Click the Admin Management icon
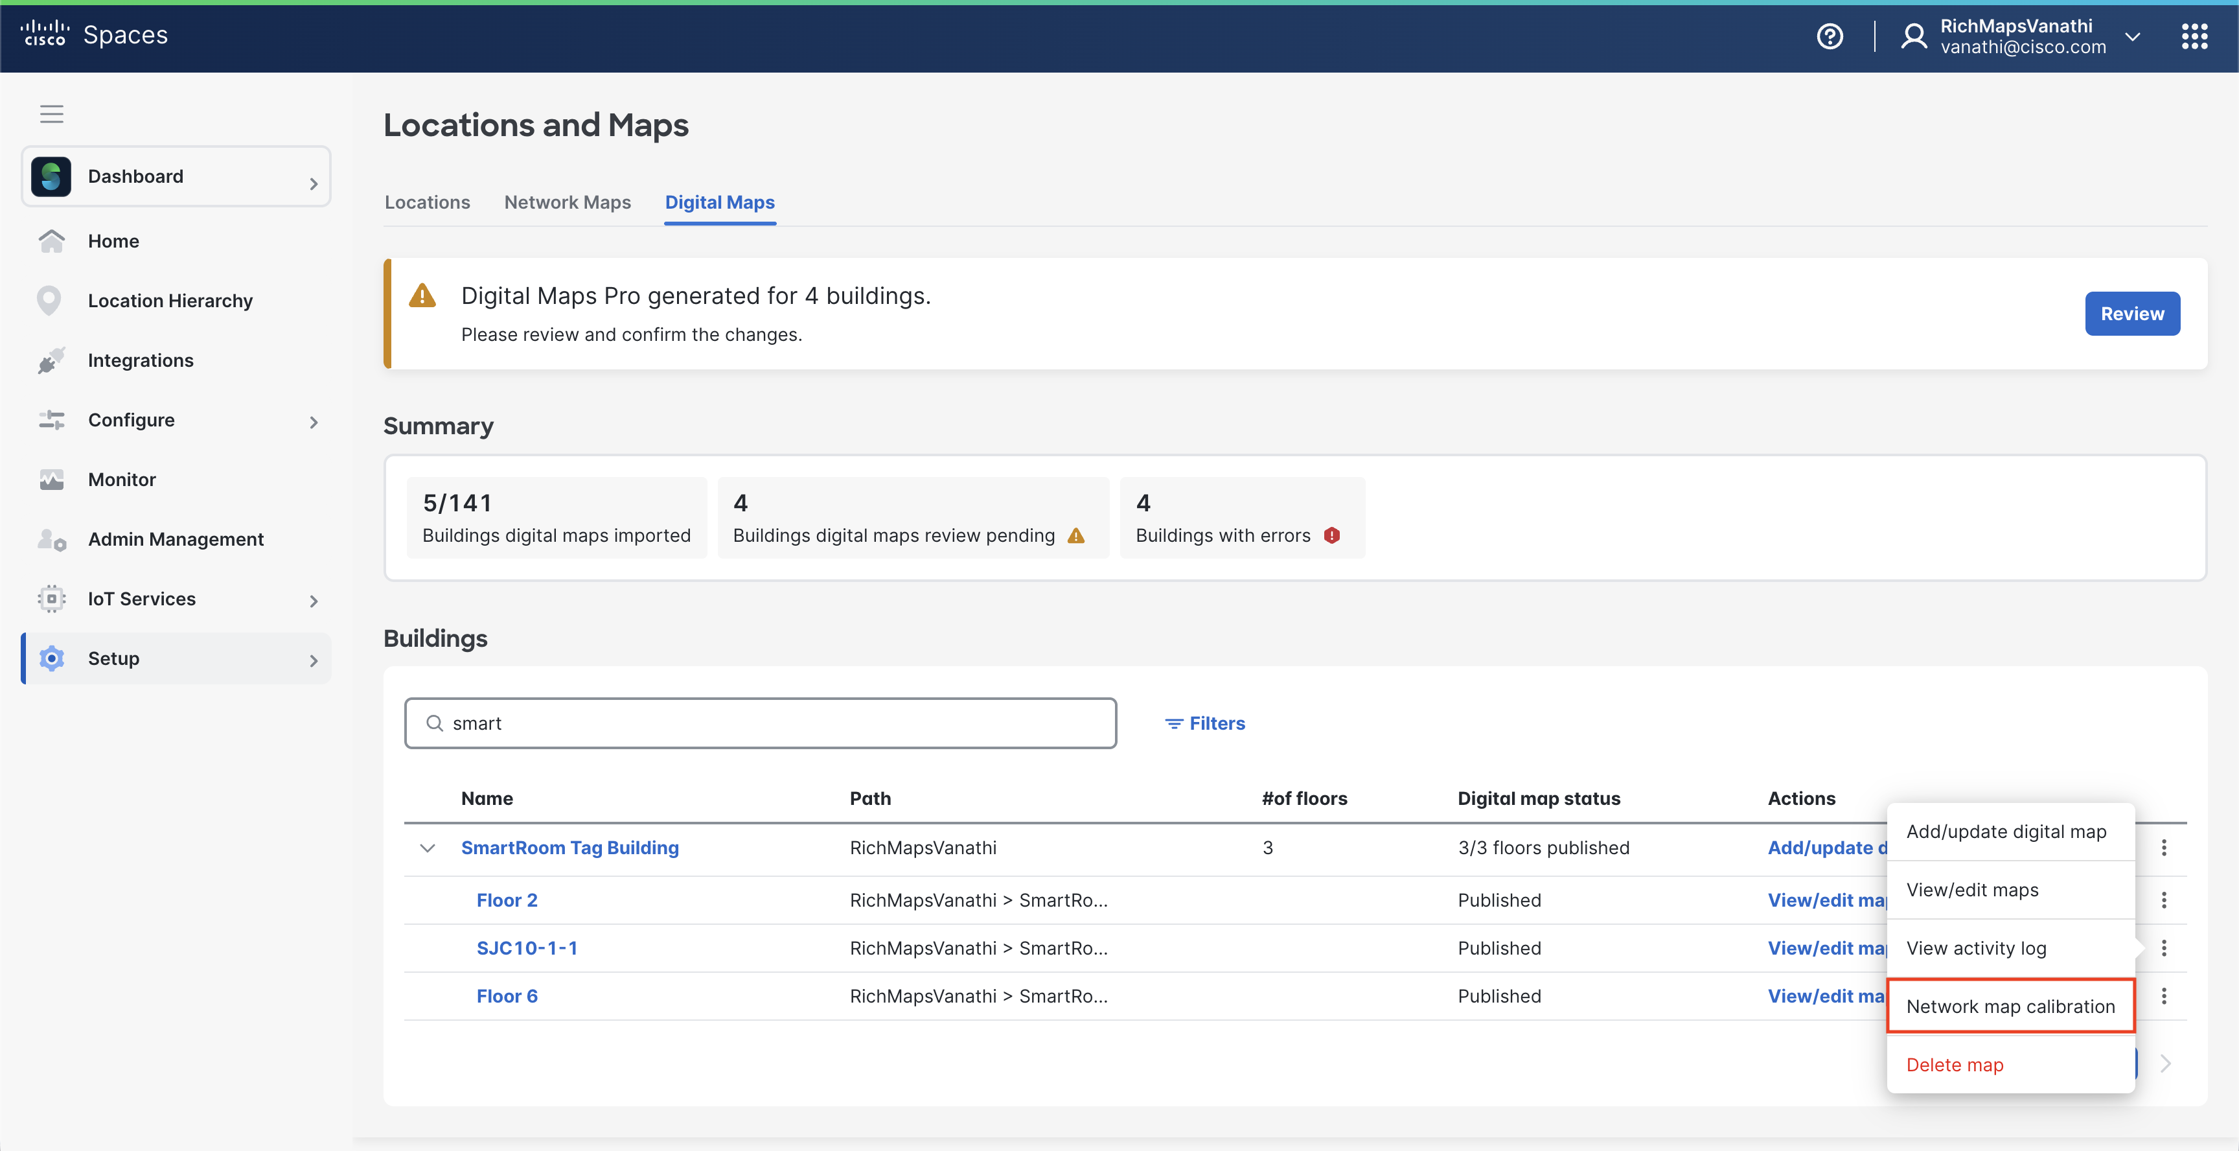 51,539
